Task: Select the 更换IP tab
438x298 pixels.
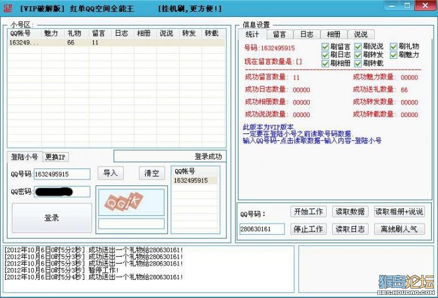Action: pos(55,157)
